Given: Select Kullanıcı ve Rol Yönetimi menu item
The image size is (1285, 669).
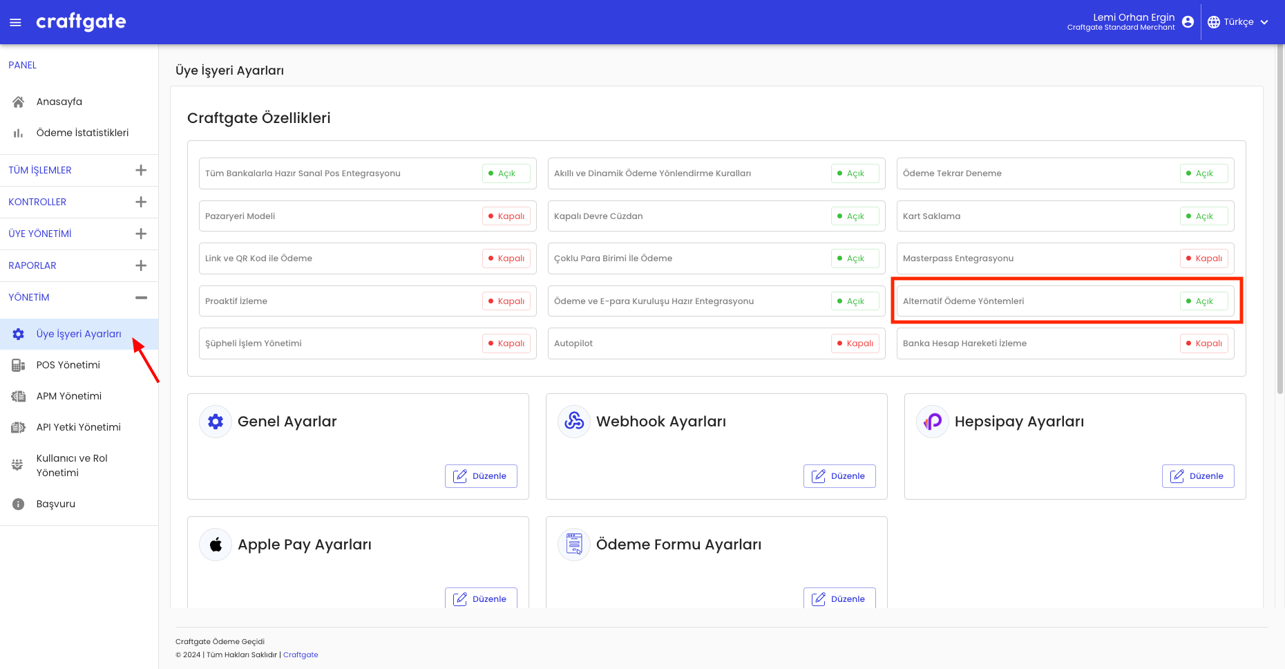Looking at the screenshot, I should tap(72, 465).
